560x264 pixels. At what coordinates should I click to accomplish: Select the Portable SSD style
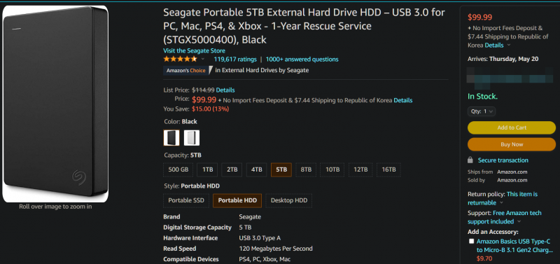pyautogui.click(x=186, y=200)
